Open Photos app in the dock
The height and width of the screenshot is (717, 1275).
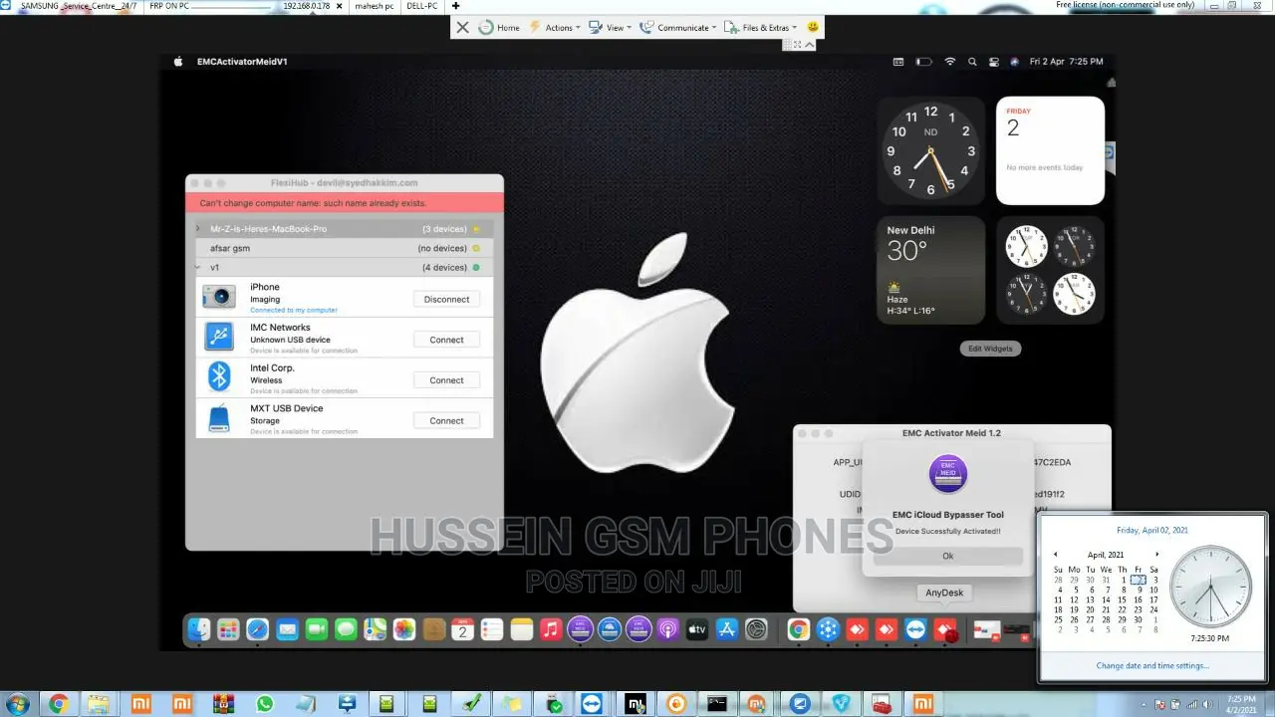403,629
